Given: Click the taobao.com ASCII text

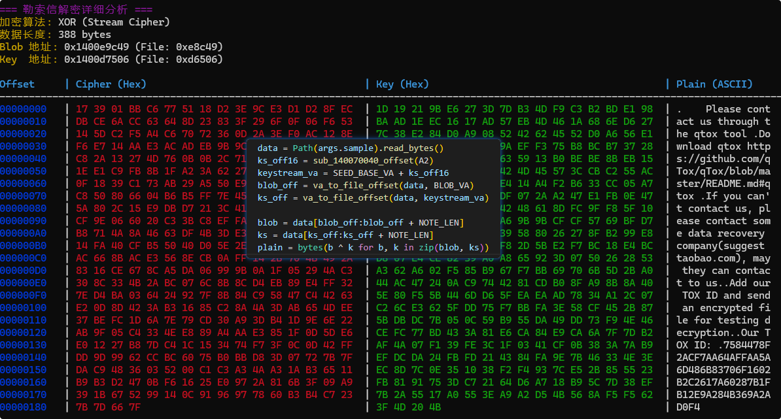Looking at the screenshot, I should coord(705,258).
